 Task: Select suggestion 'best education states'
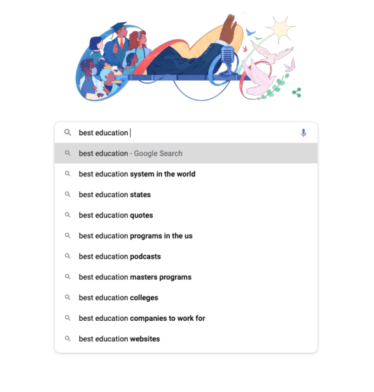click(186, 195)
